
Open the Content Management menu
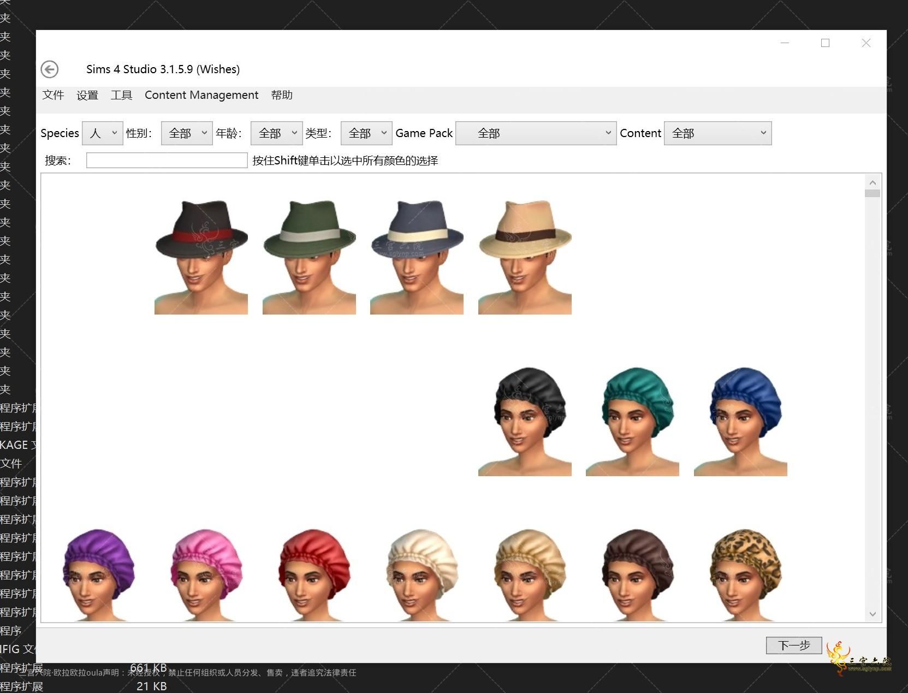pyautogui.click(x=201, y=95)
